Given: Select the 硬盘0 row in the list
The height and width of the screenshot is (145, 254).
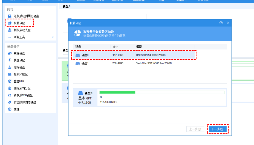Looking at the screenshot, I should [134, 55].
